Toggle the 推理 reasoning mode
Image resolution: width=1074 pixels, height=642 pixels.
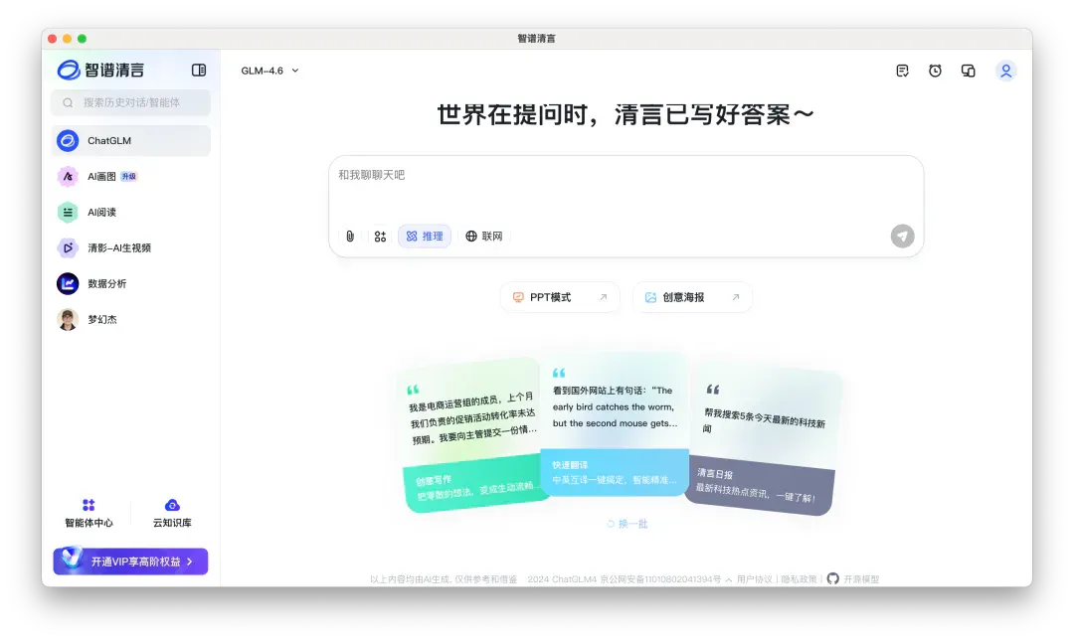point(425,237)
